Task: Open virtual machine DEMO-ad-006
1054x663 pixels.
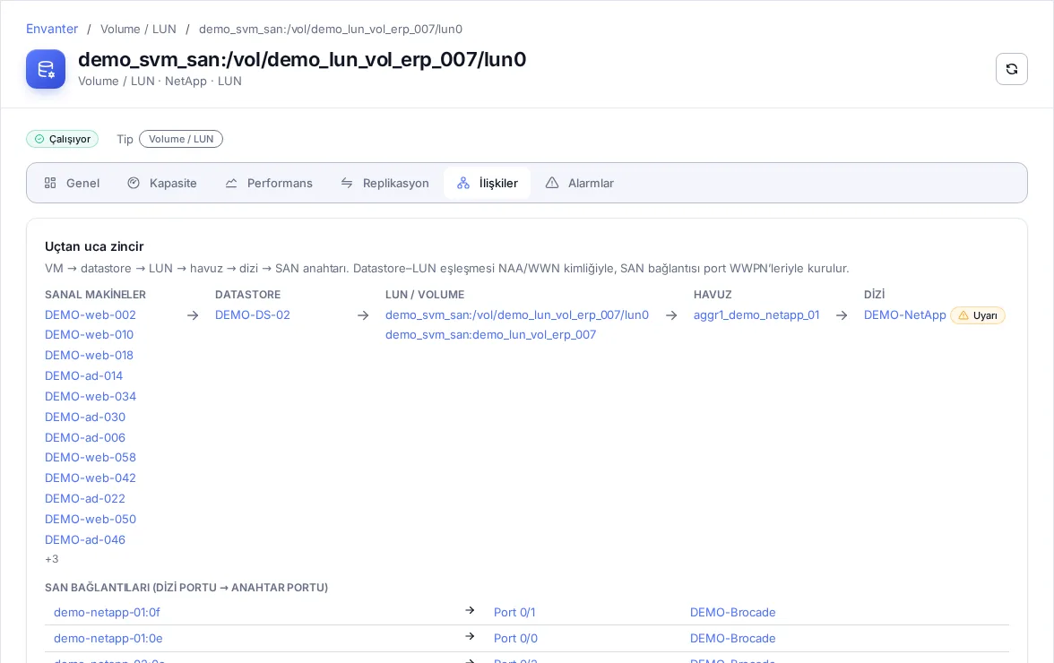Action: click(x=84, y=438)
